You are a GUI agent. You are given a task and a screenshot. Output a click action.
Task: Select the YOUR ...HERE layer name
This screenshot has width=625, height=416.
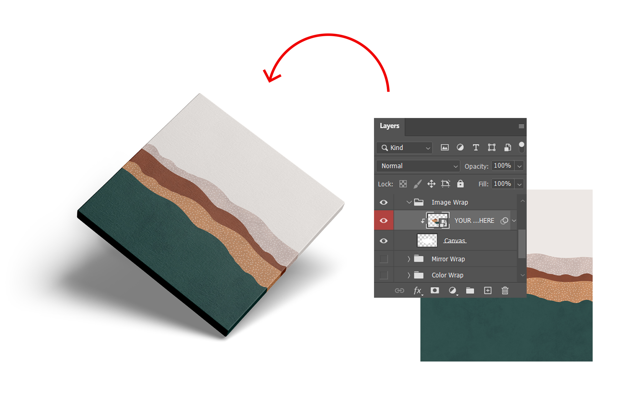(x=474, y=221)
